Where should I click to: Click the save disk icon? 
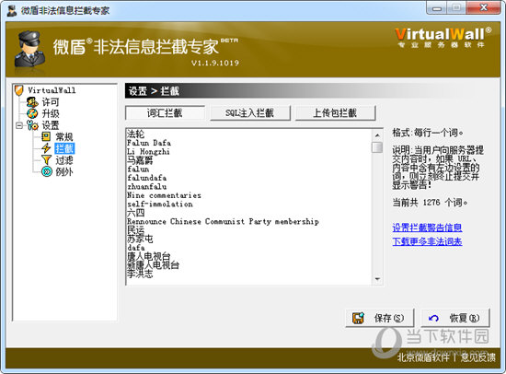pos(358,318)
